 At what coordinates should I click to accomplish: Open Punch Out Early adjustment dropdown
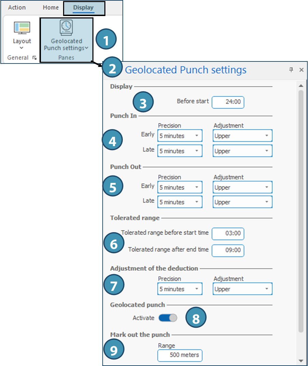243,187
